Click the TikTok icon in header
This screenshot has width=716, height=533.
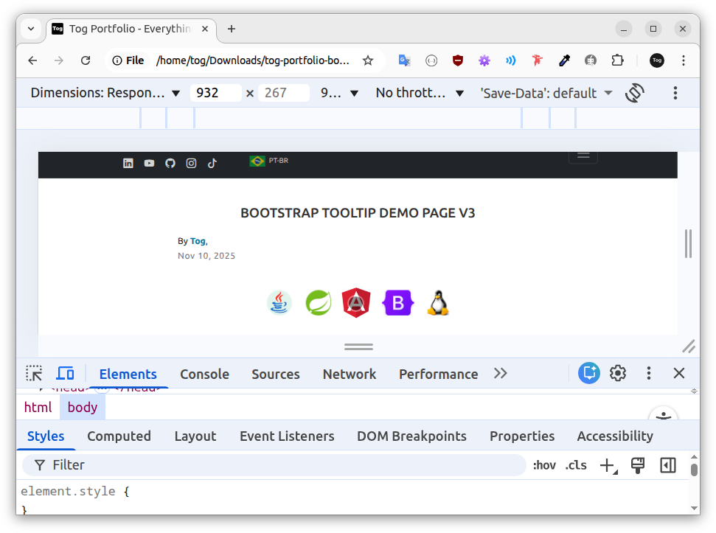(212, 164)
